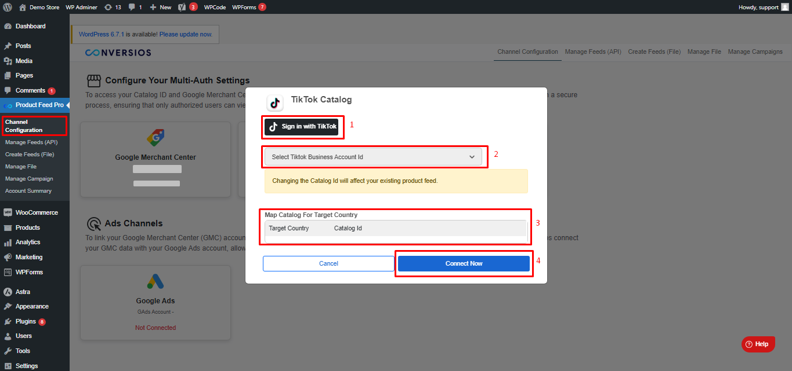Screen dimensions: 792x371
Task: Click the Comments icon in sidebar
Action: tap(8, 90)
